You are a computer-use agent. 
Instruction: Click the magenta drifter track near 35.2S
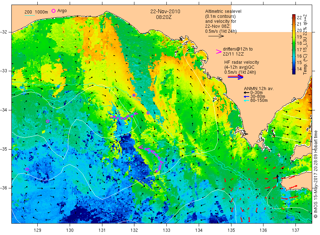tap(151, 158)
